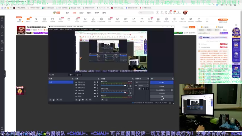Pop out the Sources dock using its header icon
242x136 pixels.
pos(99,79)
